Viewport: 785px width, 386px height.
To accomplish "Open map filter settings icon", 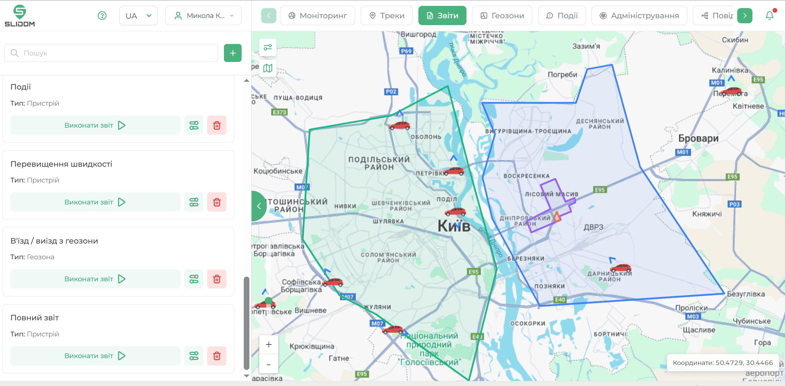I will pos(268,47).
